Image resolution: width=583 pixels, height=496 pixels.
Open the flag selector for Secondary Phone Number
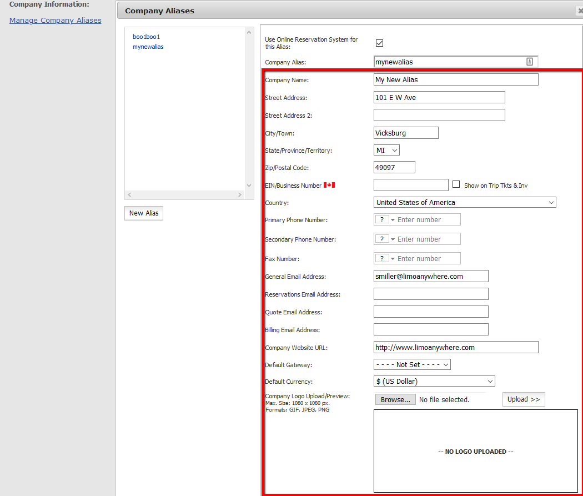[384, 238]
